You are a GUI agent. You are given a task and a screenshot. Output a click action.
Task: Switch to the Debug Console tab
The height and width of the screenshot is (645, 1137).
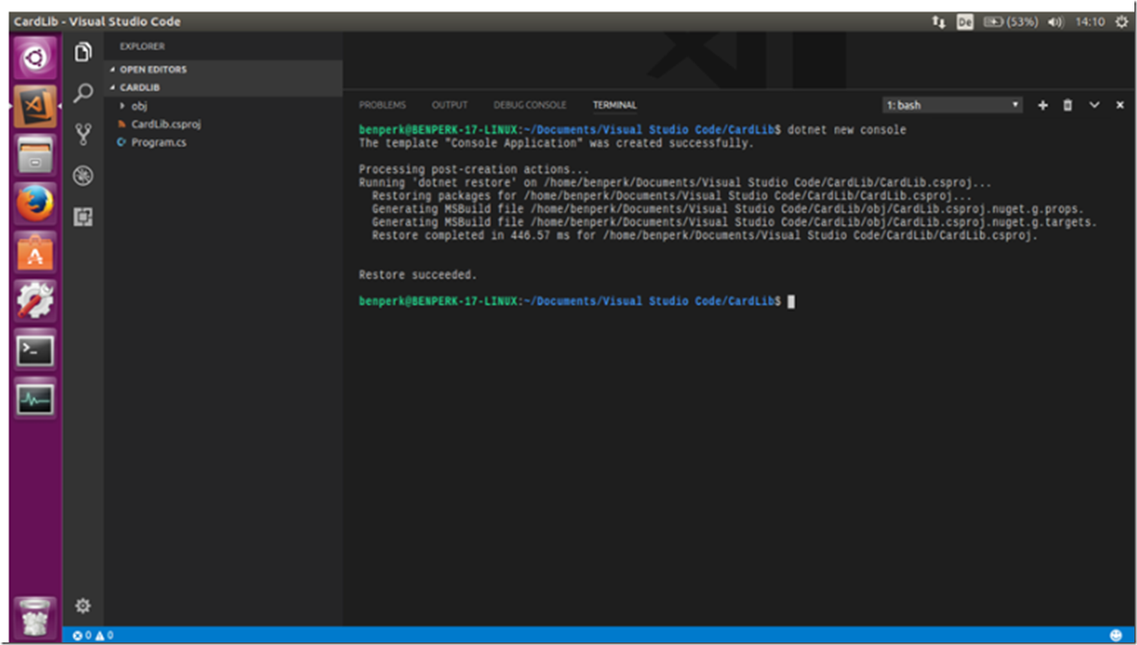pos(530,105)
